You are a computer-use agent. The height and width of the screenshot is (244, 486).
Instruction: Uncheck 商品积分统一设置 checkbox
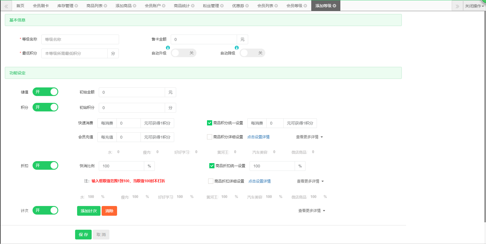click(x=210, y=123)
